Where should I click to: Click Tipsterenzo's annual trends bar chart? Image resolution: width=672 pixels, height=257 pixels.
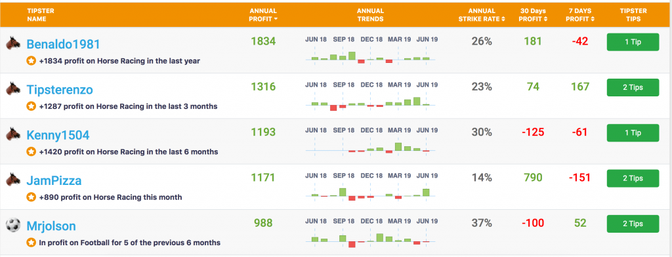[371, 104]
